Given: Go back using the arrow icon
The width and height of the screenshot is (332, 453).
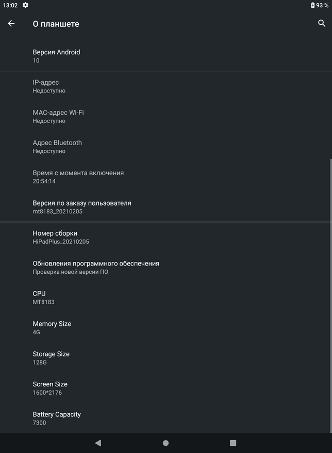Looking at the screenshot, I should point(11,23).
